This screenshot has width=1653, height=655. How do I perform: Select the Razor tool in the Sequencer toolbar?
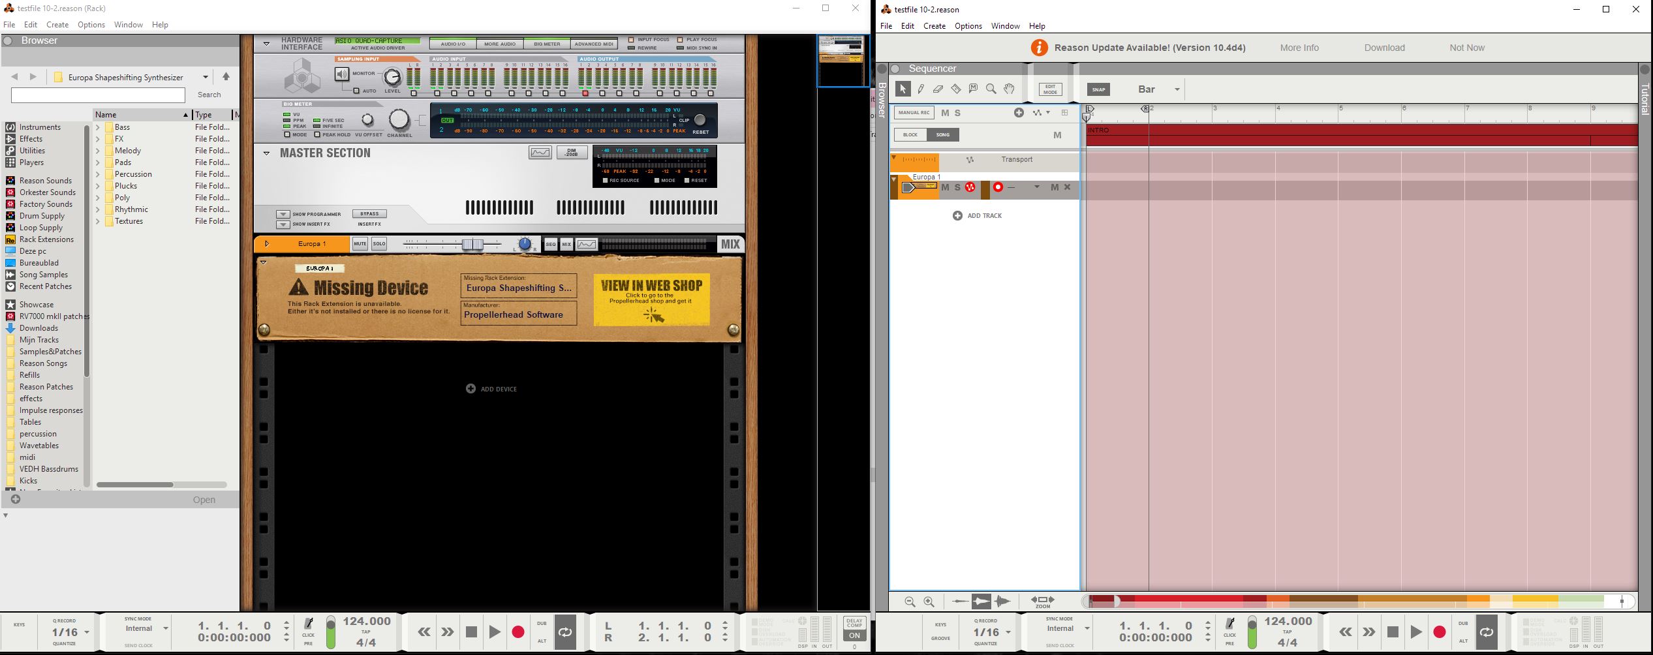coord(956,89)
